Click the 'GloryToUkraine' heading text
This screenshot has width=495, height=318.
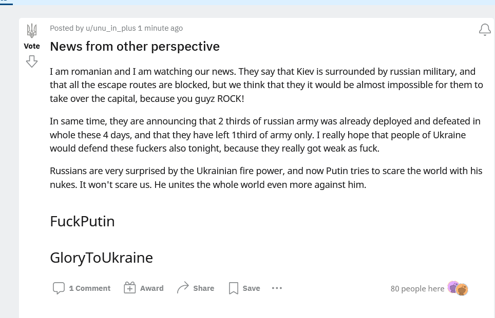click(101, 257)
